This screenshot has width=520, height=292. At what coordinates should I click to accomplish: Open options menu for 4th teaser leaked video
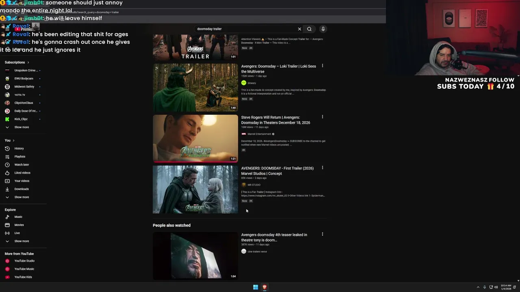(x=323, y=234)
